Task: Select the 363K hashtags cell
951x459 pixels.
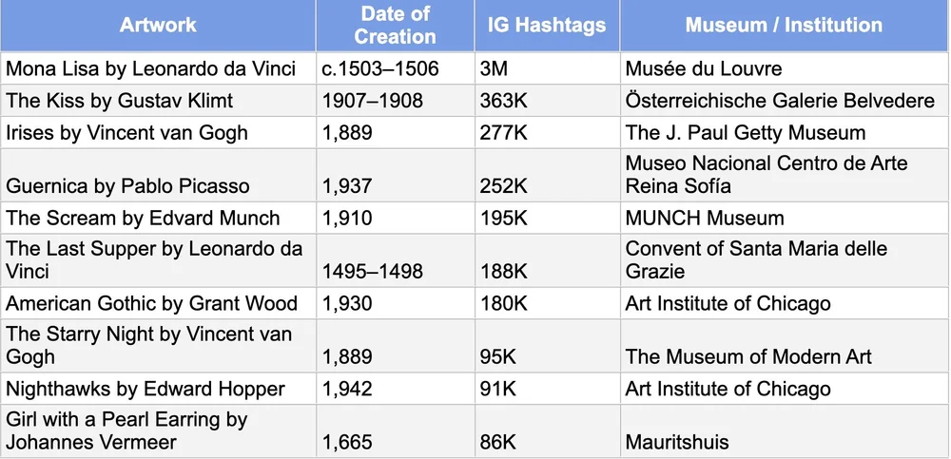Action: [x=547, y=101]
